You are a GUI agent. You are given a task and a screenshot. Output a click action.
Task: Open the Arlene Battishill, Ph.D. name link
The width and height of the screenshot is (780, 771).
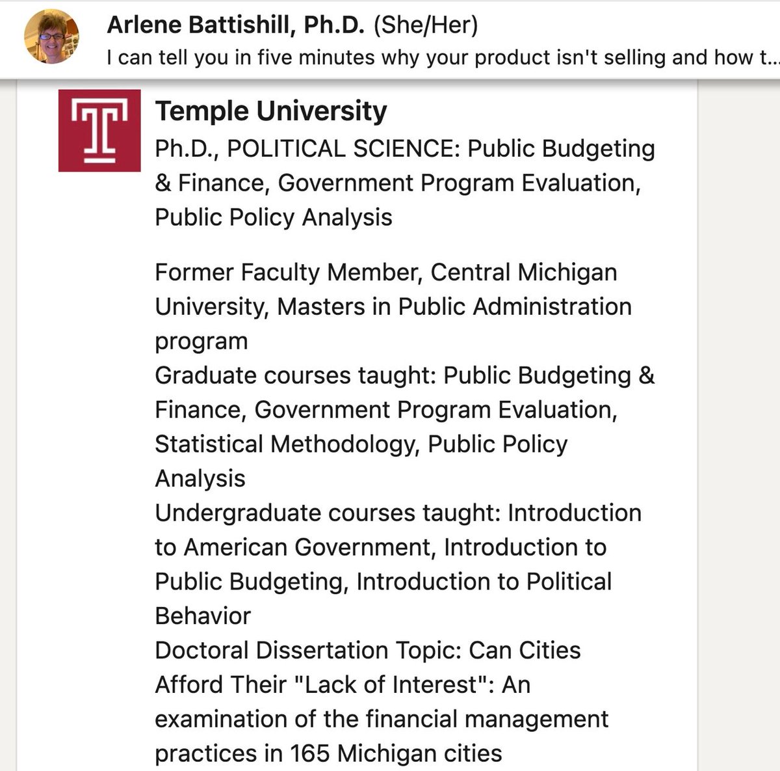pyautogui.click(x=237, y=25)
